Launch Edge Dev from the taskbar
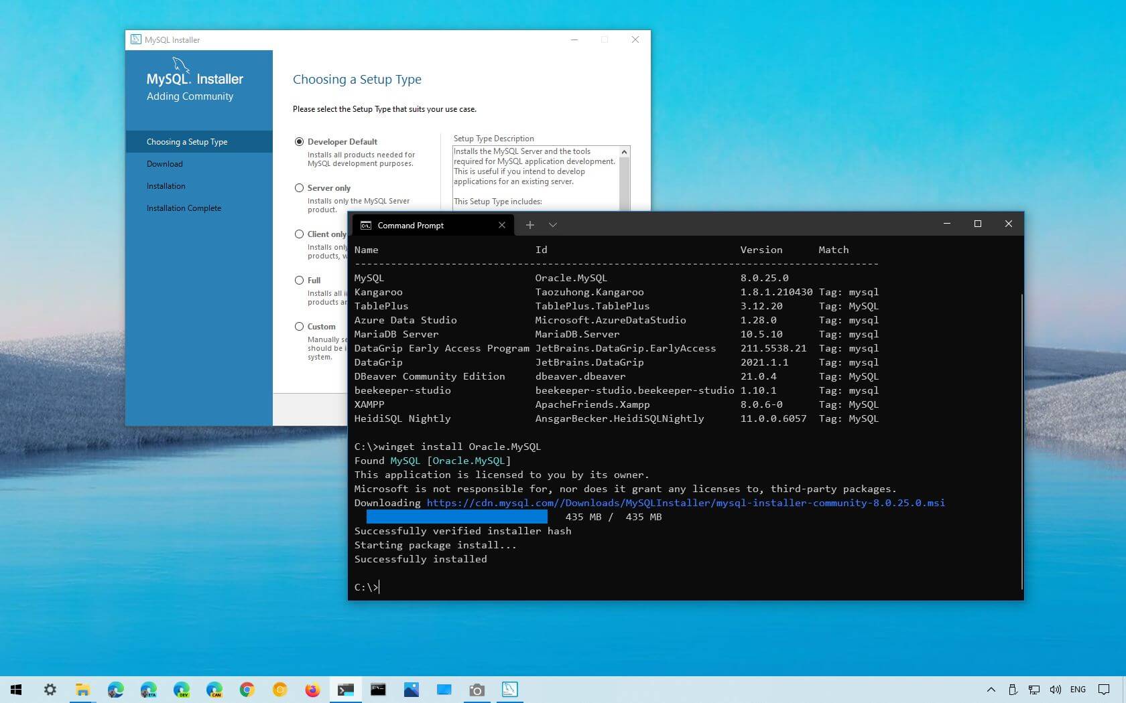 click(x=181, y=690)
